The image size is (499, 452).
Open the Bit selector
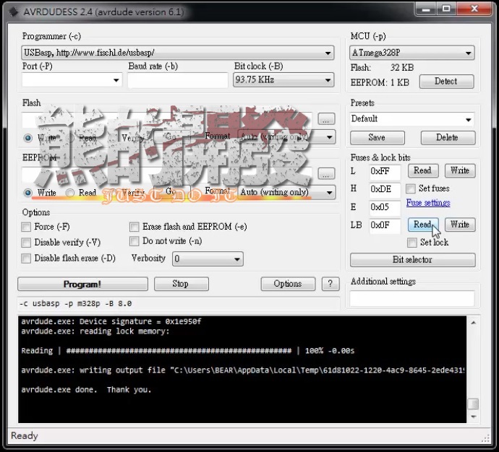click(412, 260)
